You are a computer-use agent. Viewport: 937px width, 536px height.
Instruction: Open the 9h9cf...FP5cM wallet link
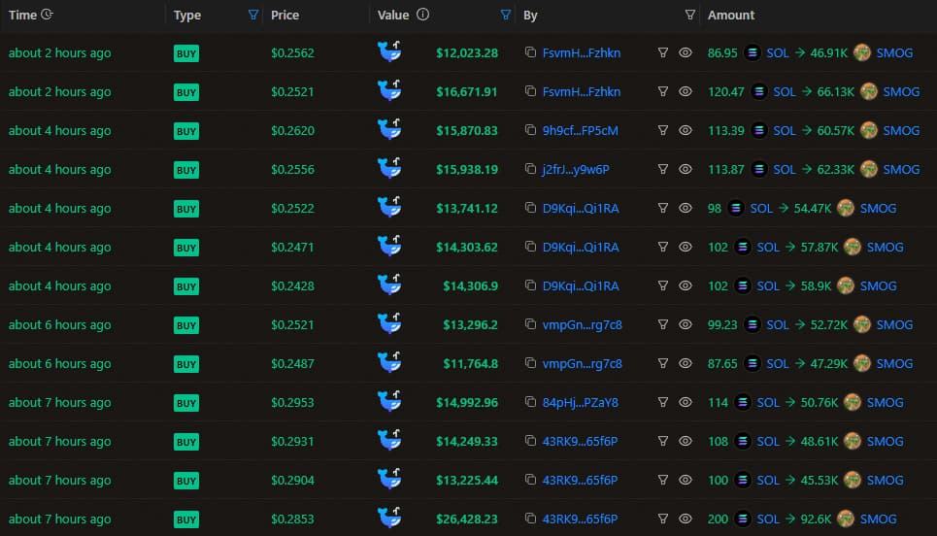click(581, 130)
